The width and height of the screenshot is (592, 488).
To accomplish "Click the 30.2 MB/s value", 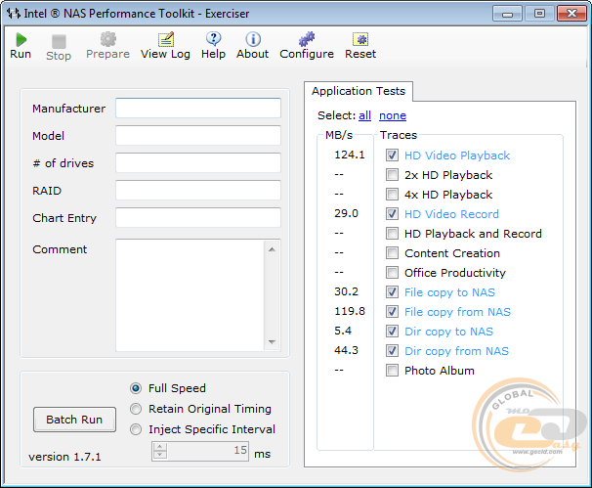I will click(346, 291).
